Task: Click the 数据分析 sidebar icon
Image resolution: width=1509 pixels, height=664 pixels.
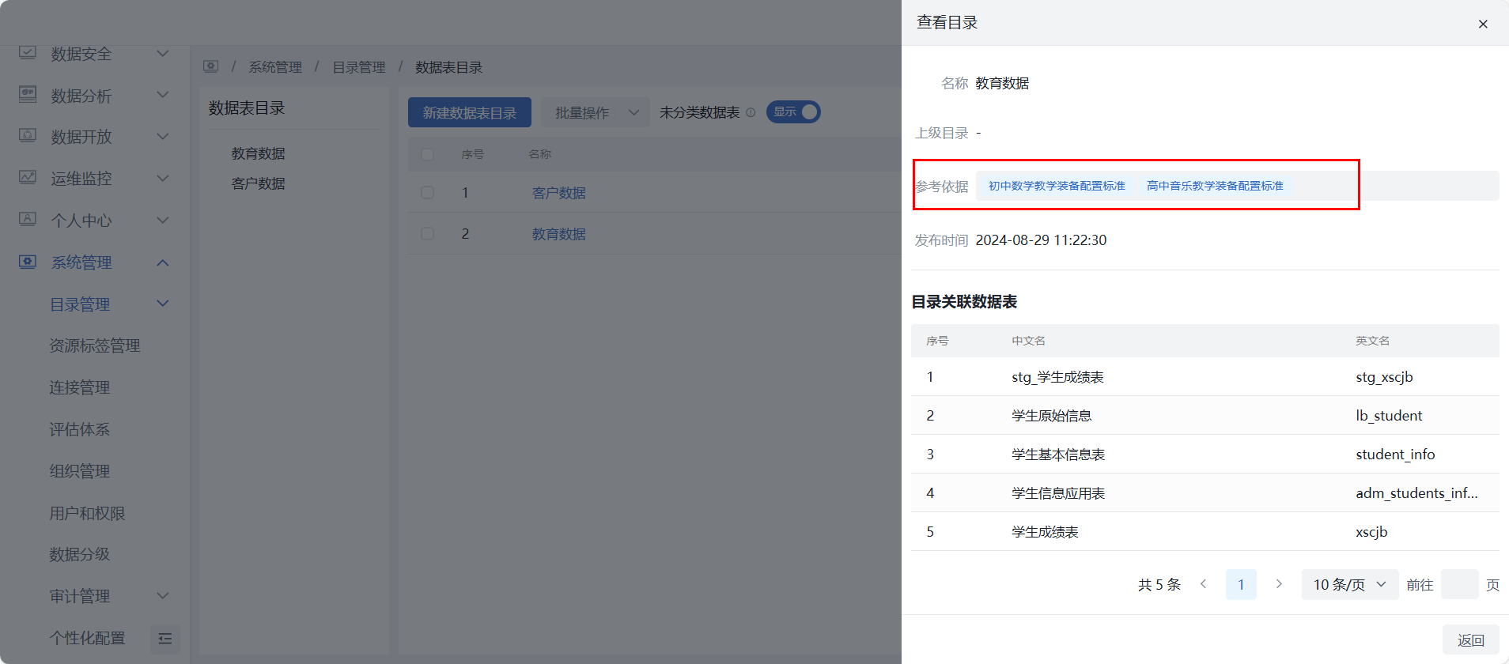Action: [x=28, y=95]
